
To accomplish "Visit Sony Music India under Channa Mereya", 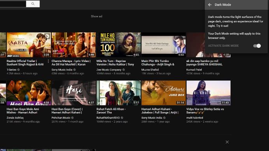I will point(62,70).
